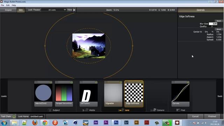The image size is (224, 126).
Task: Click the Look Theater label
Action: point(34,10)
